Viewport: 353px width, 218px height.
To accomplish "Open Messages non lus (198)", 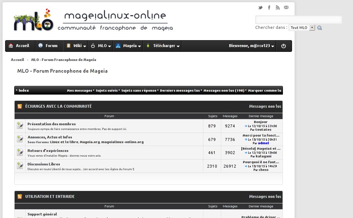I will tap(224, 91).
